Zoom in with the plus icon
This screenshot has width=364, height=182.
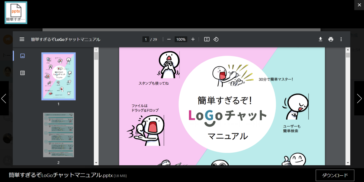click(x=193, y=39)
